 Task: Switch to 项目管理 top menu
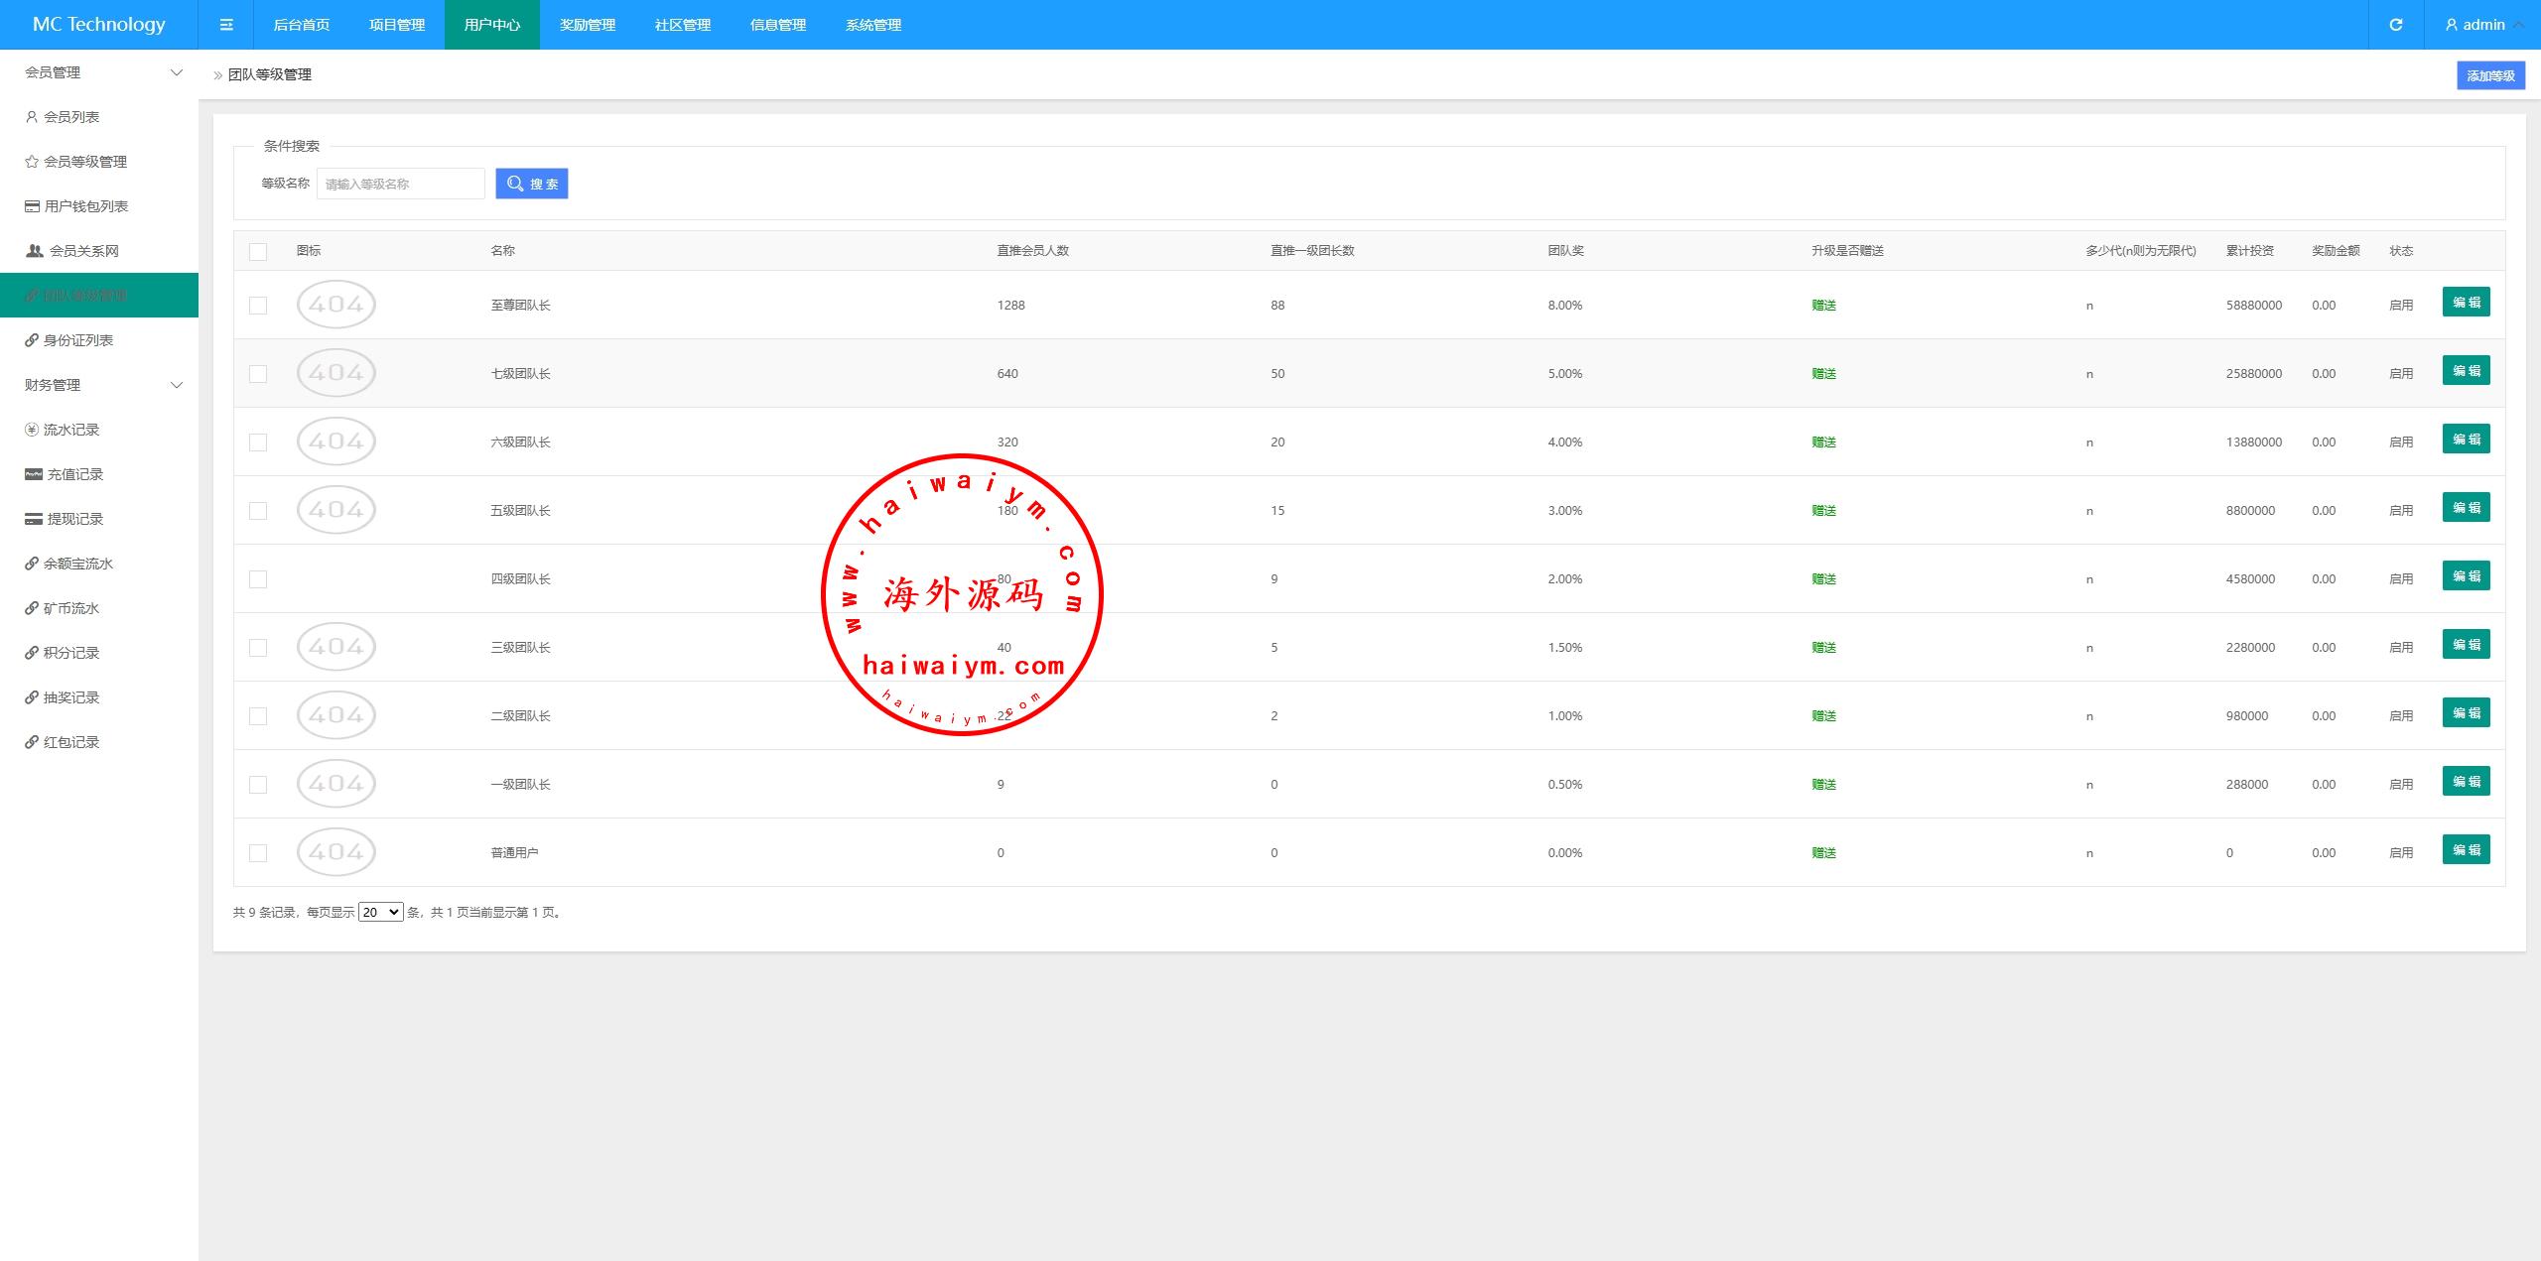pyautogui.click(x=397, y=25)
